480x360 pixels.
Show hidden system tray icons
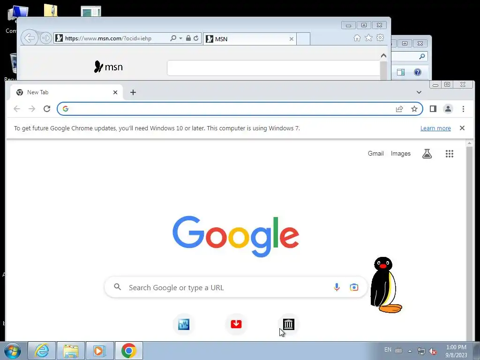(410, 351)
